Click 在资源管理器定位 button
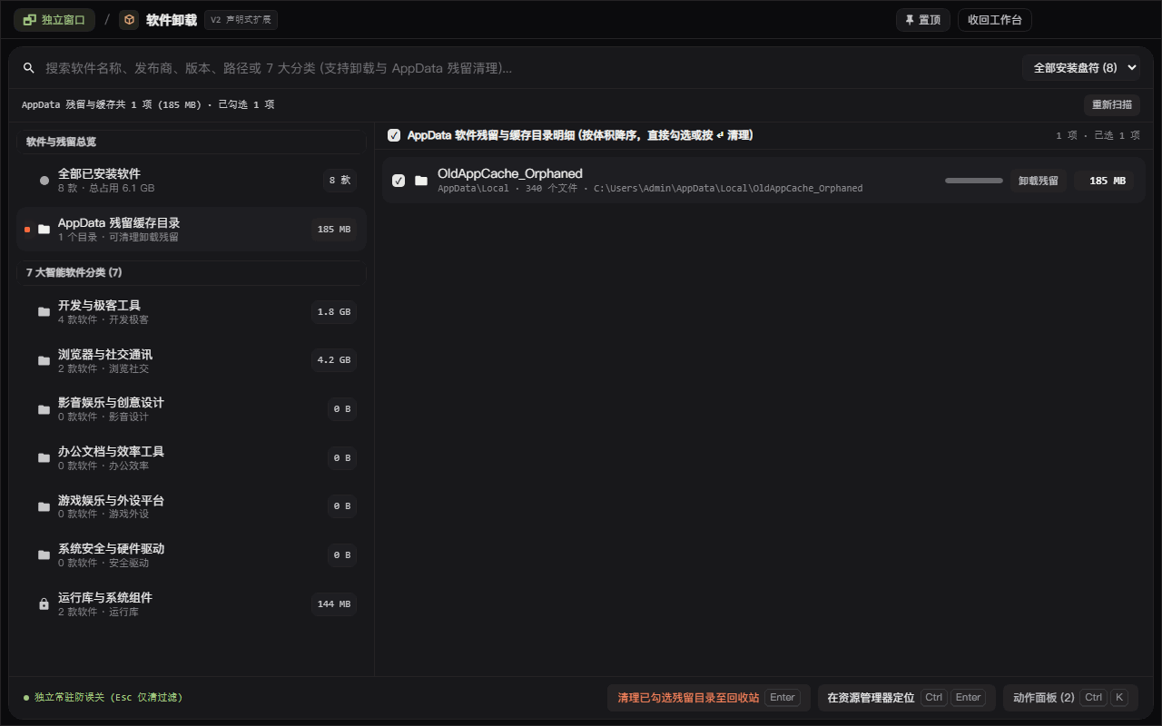 (907, 698)
